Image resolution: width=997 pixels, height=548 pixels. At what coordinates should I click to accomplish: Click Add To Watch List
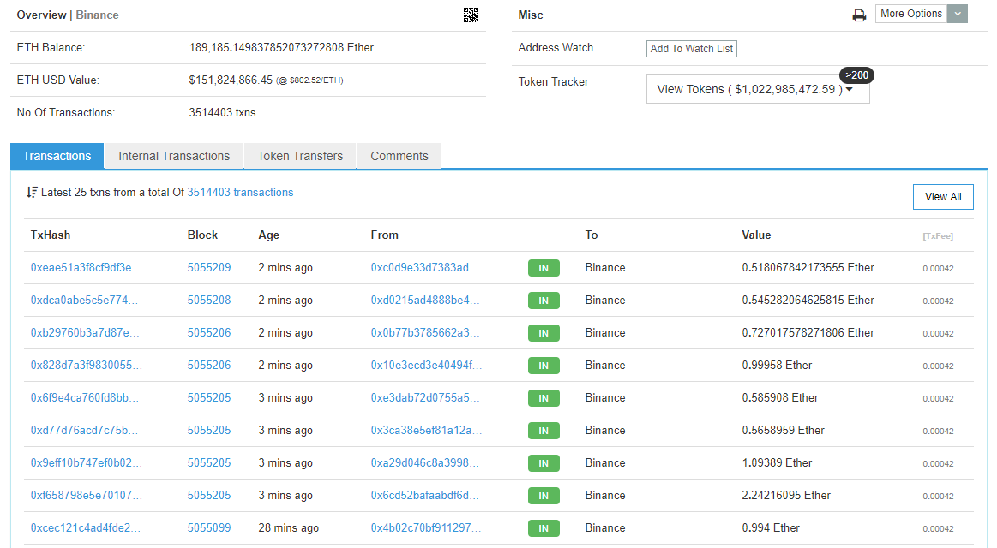(x=691, y=48)
